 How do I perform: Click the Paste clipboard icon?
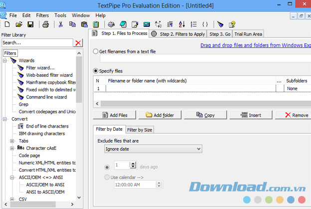(x=84, y=24)
